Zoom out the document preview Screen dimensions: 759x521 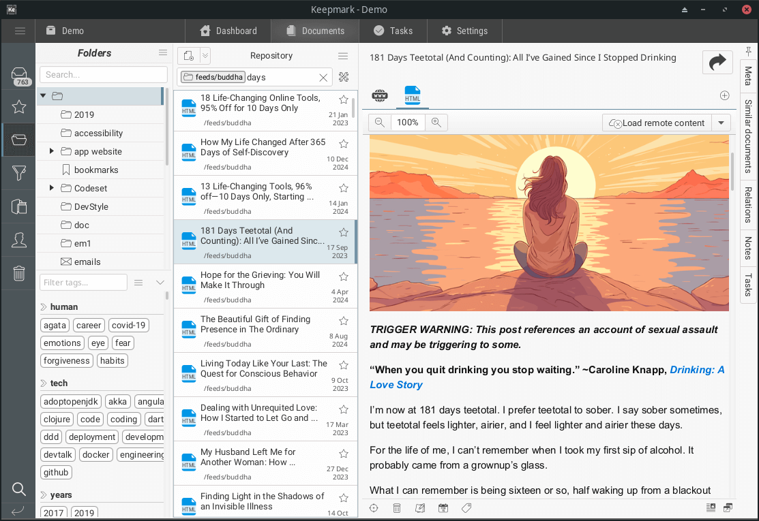tap(380, 123)
